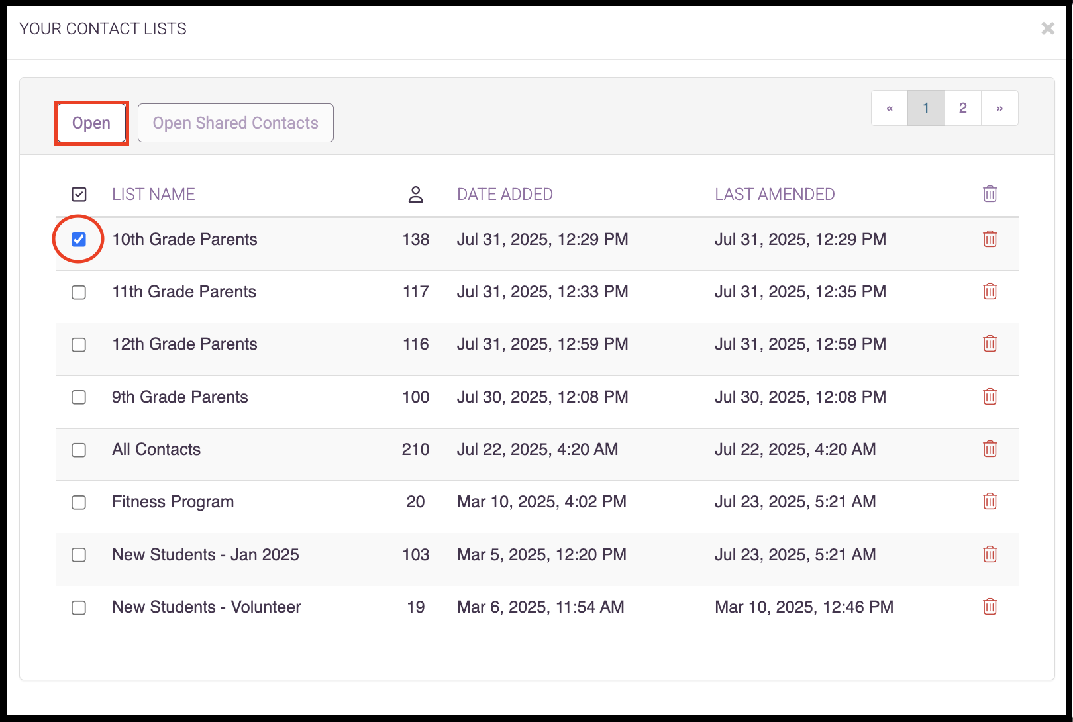Check New Students - Jan 2025 checkbox
The width and height of the screenshot is (1073, 722).
(x=79, y=554)
